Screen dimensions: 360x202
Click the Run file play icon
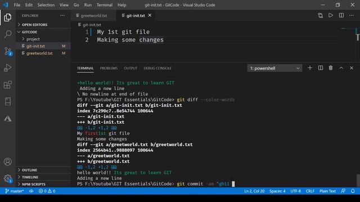pyautogui.click(x=331, y=15)
